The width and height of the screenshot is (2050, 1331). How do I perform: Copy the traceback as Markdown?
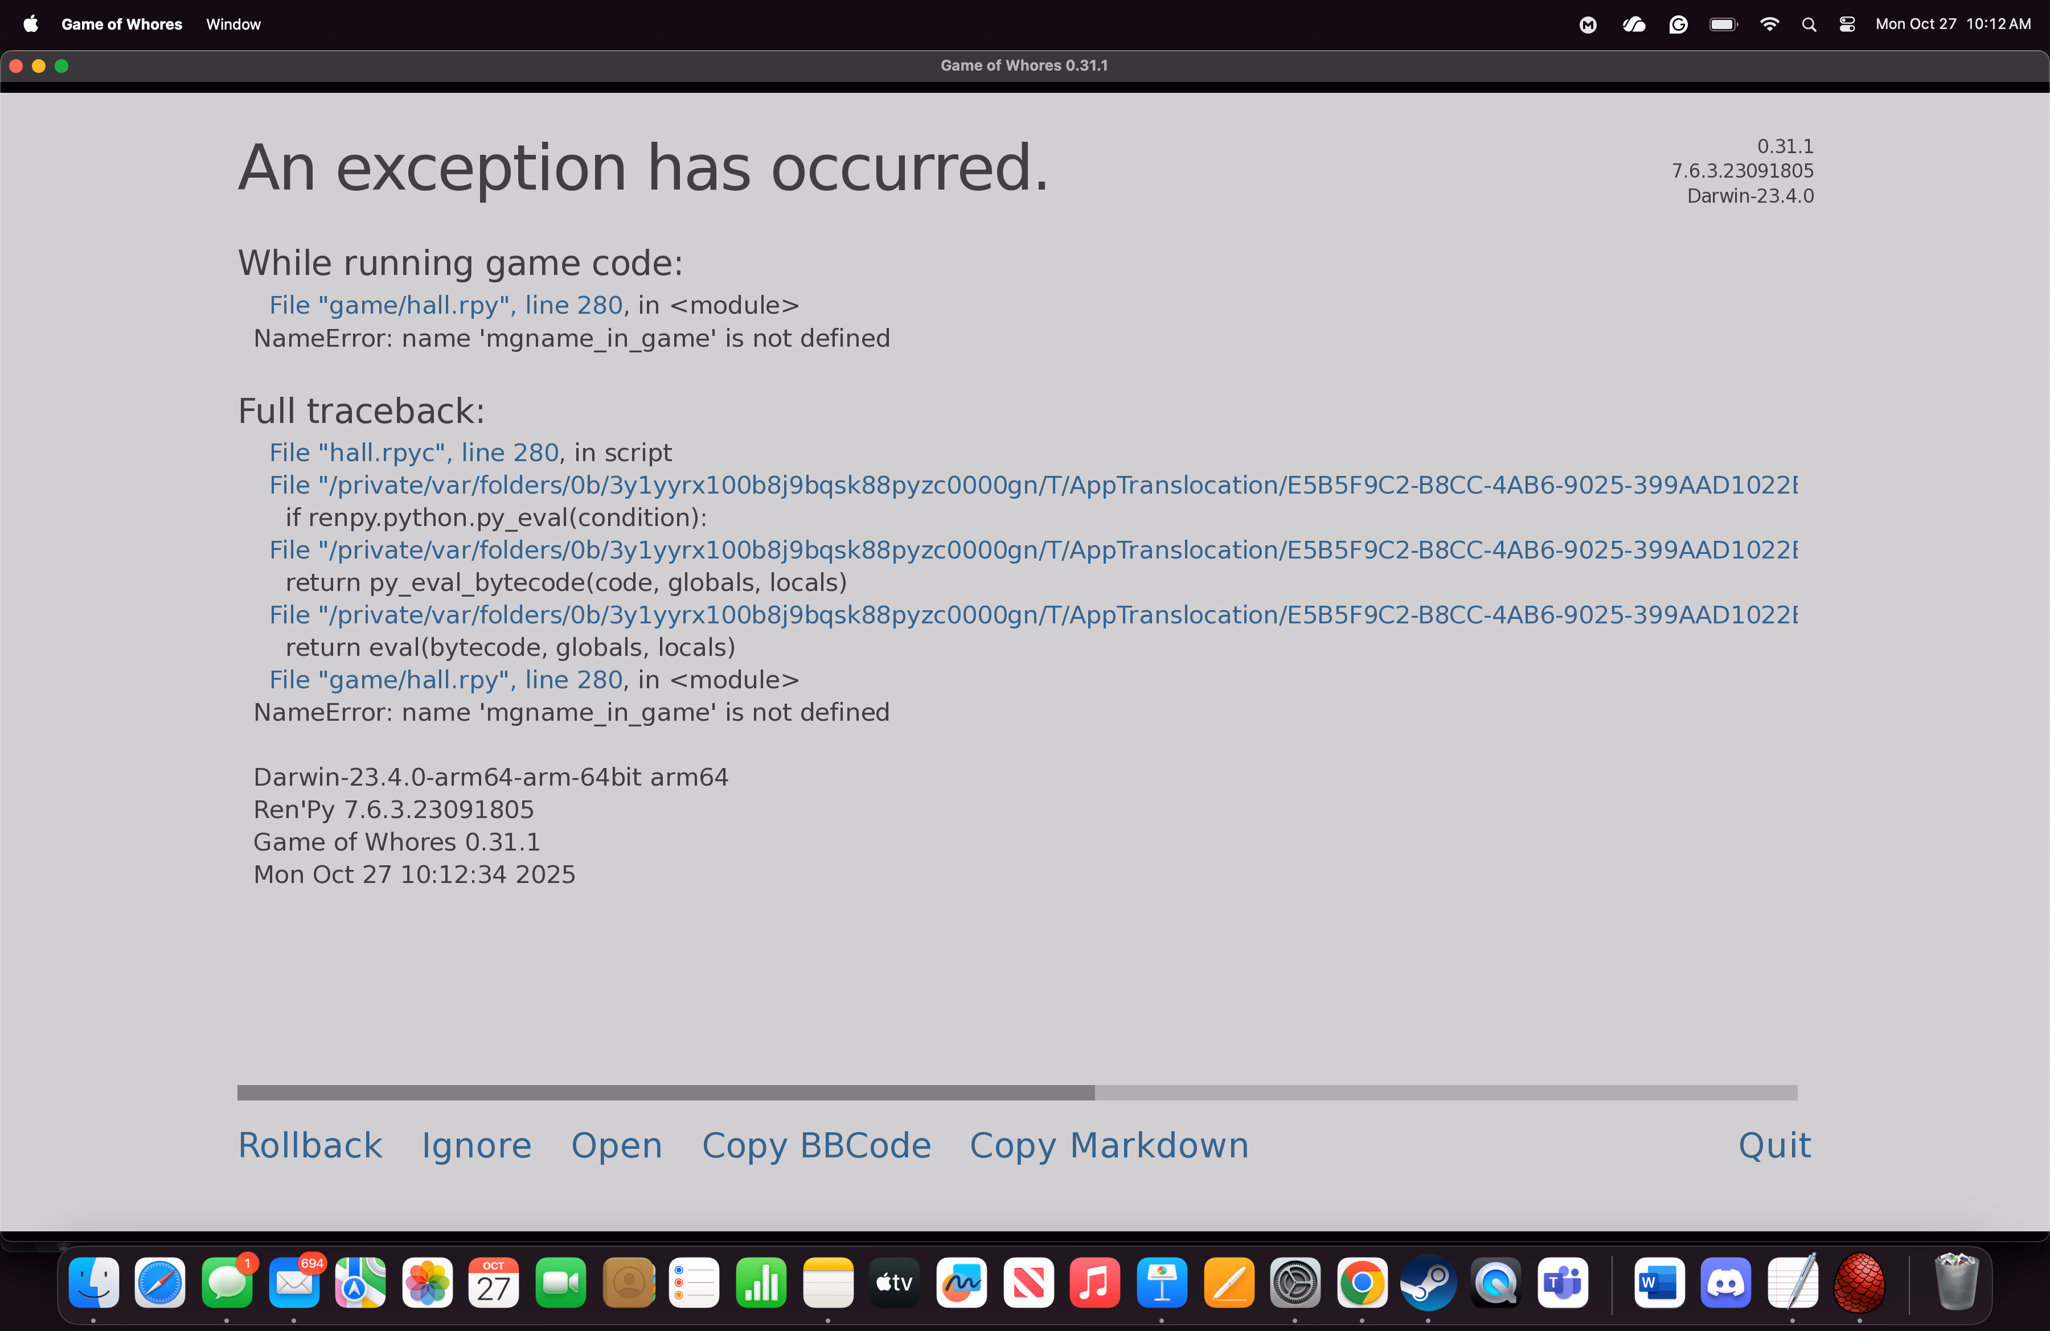click(1109, 1145)
